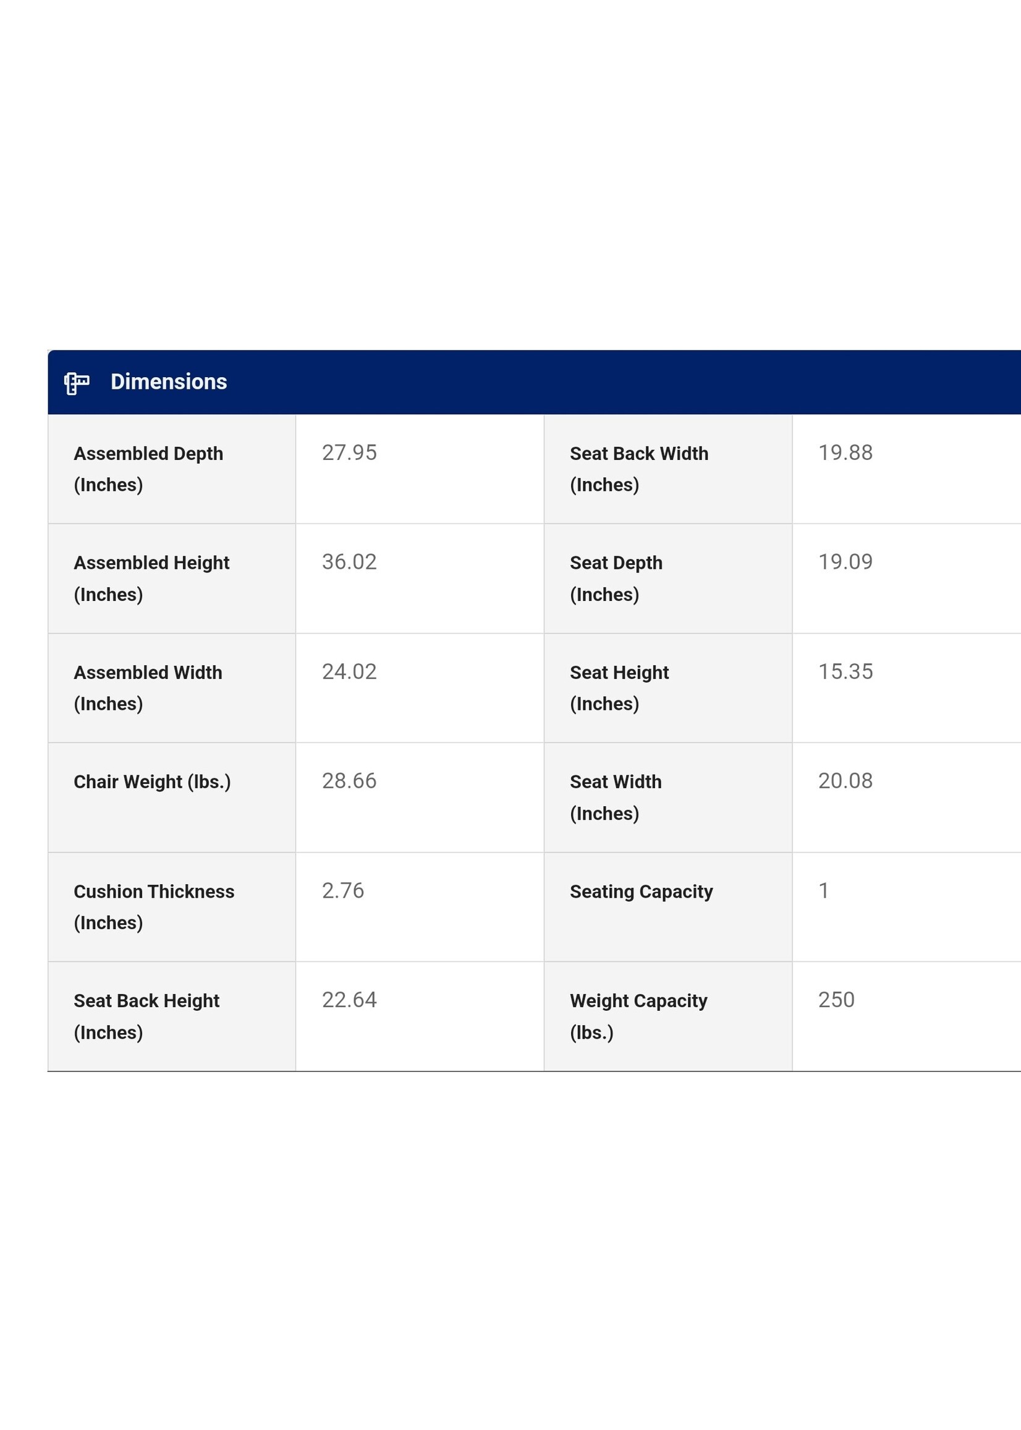Image resolution: width=1021 pixels, height=1430 pixels.
Task: Click the Cushion Thickness (Inches) label
Action: coord(154,907)
